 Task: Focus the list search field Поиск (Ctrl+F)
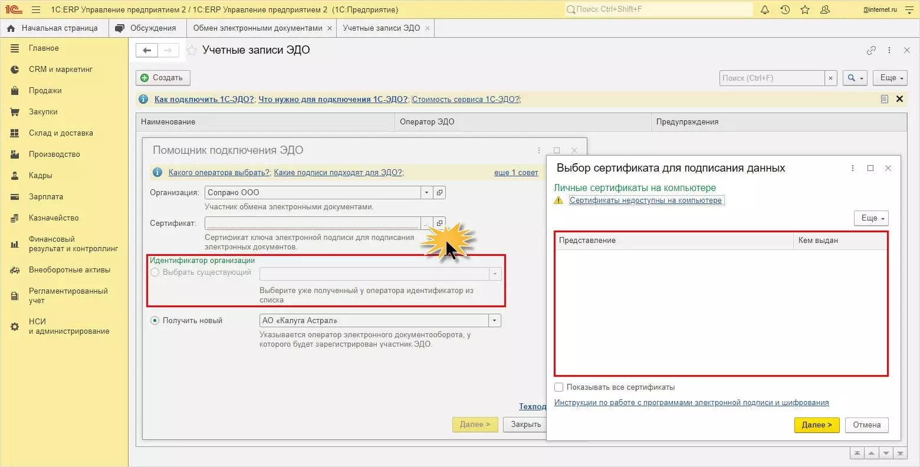point(772,78)
